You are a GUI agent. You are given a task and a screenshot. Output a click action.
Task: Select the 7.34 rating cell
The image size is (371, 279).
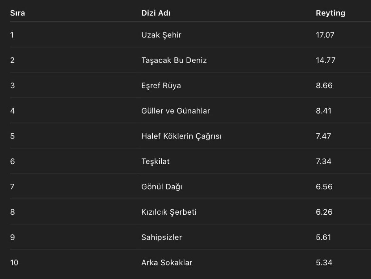tap(323, 161)
